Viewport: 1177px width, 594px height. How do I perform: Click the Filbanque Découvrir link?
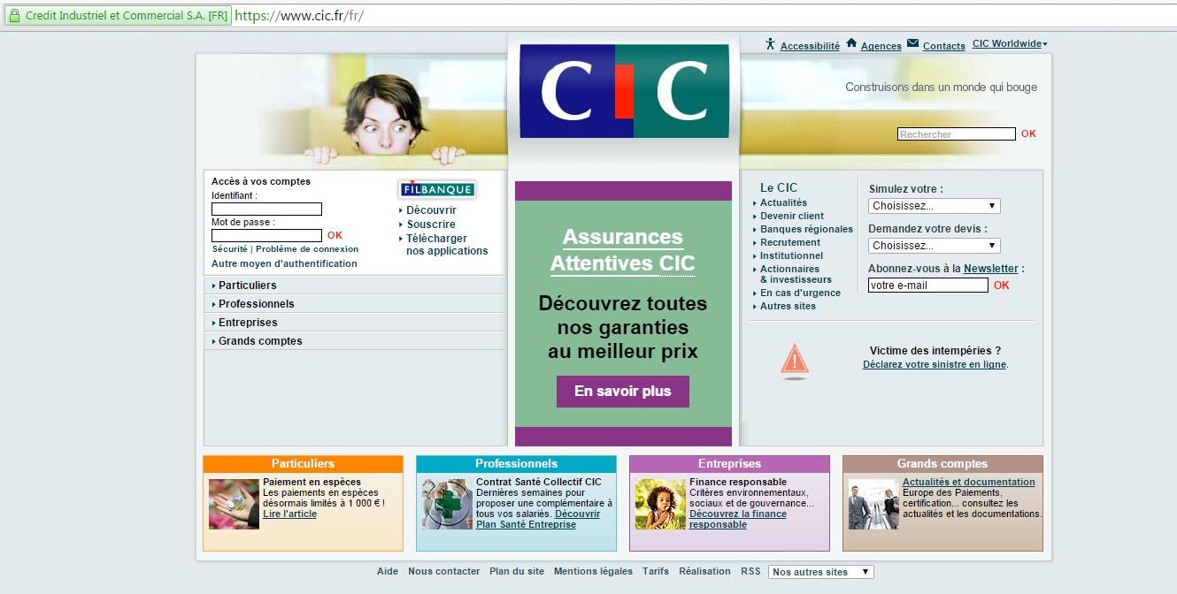click(431, 210)
